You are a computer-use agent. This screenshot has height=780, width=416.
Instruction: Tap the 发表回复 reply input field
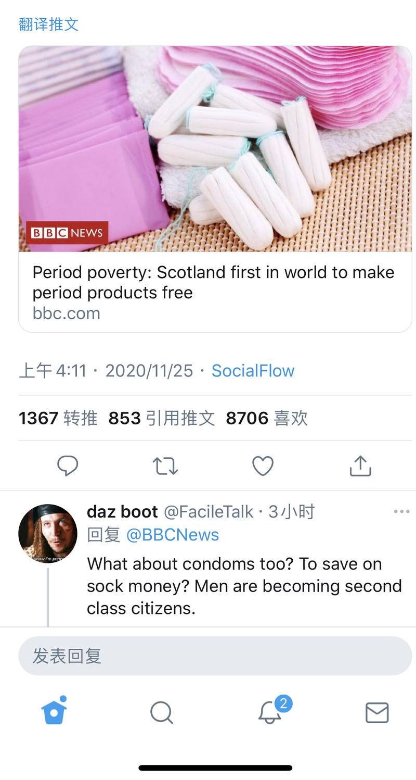[215, 656]
